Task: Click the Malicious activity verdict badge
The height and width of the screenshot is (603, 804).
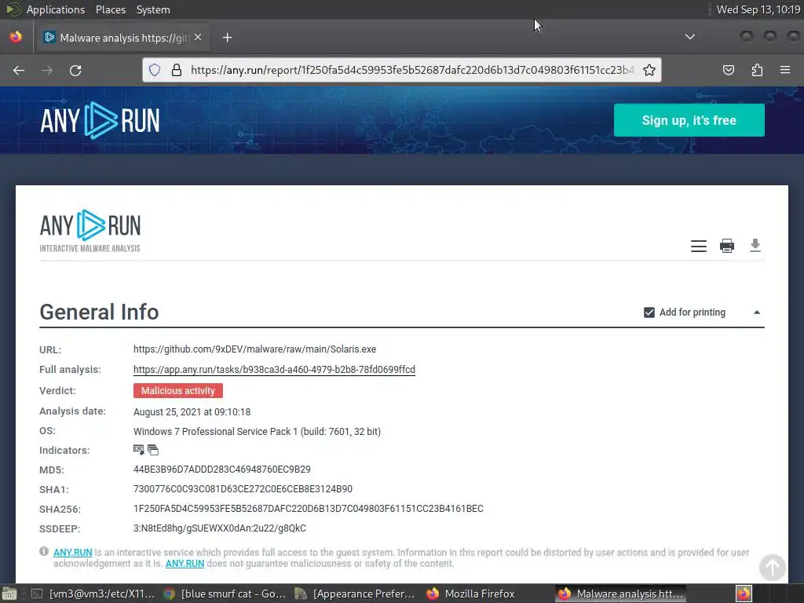Action: pos(178,391)
